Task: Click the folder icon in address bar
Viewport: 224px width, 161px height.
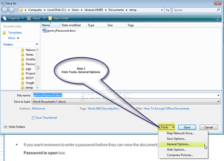Action: [x=21, y=10]
